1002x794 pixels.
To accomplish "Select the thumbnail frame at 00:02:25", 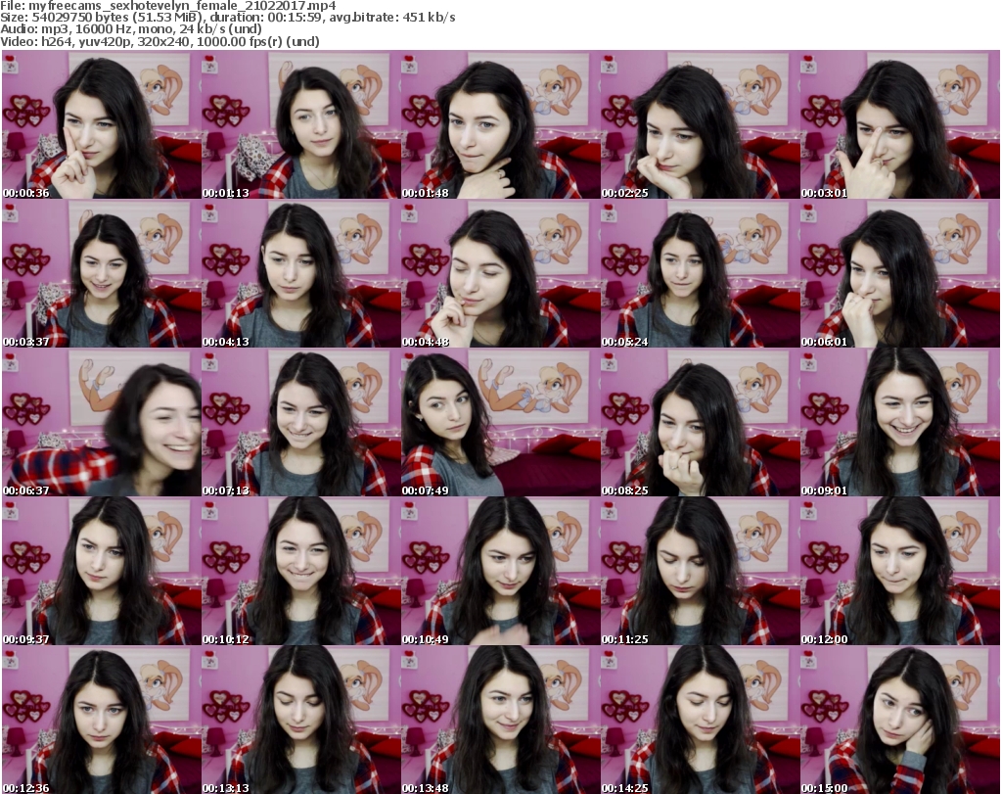I will point(700,124).
